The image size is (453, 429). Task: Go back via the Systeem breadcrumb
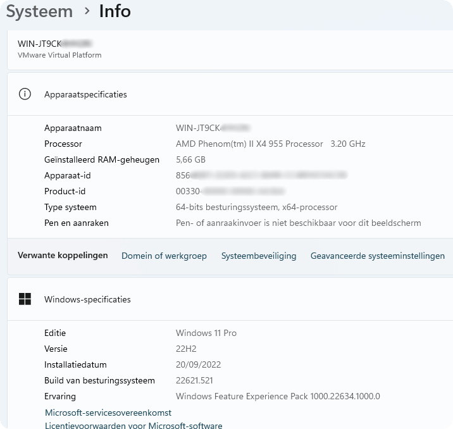click(39, 11)
